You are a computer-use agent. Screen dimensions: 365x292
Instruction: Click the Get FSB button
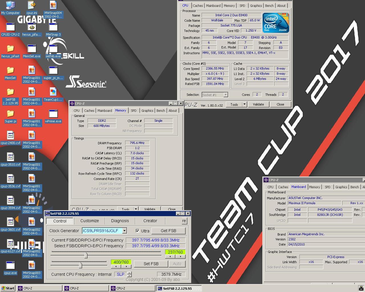(x=168, y=231)
